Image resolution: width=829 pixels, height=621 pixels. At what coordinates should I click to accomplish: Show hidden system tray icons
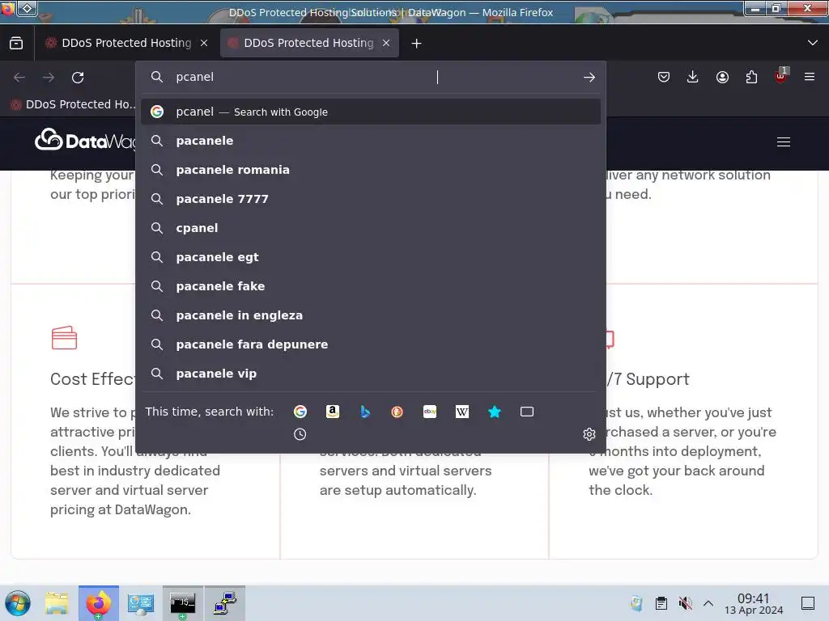pos(708,603)
